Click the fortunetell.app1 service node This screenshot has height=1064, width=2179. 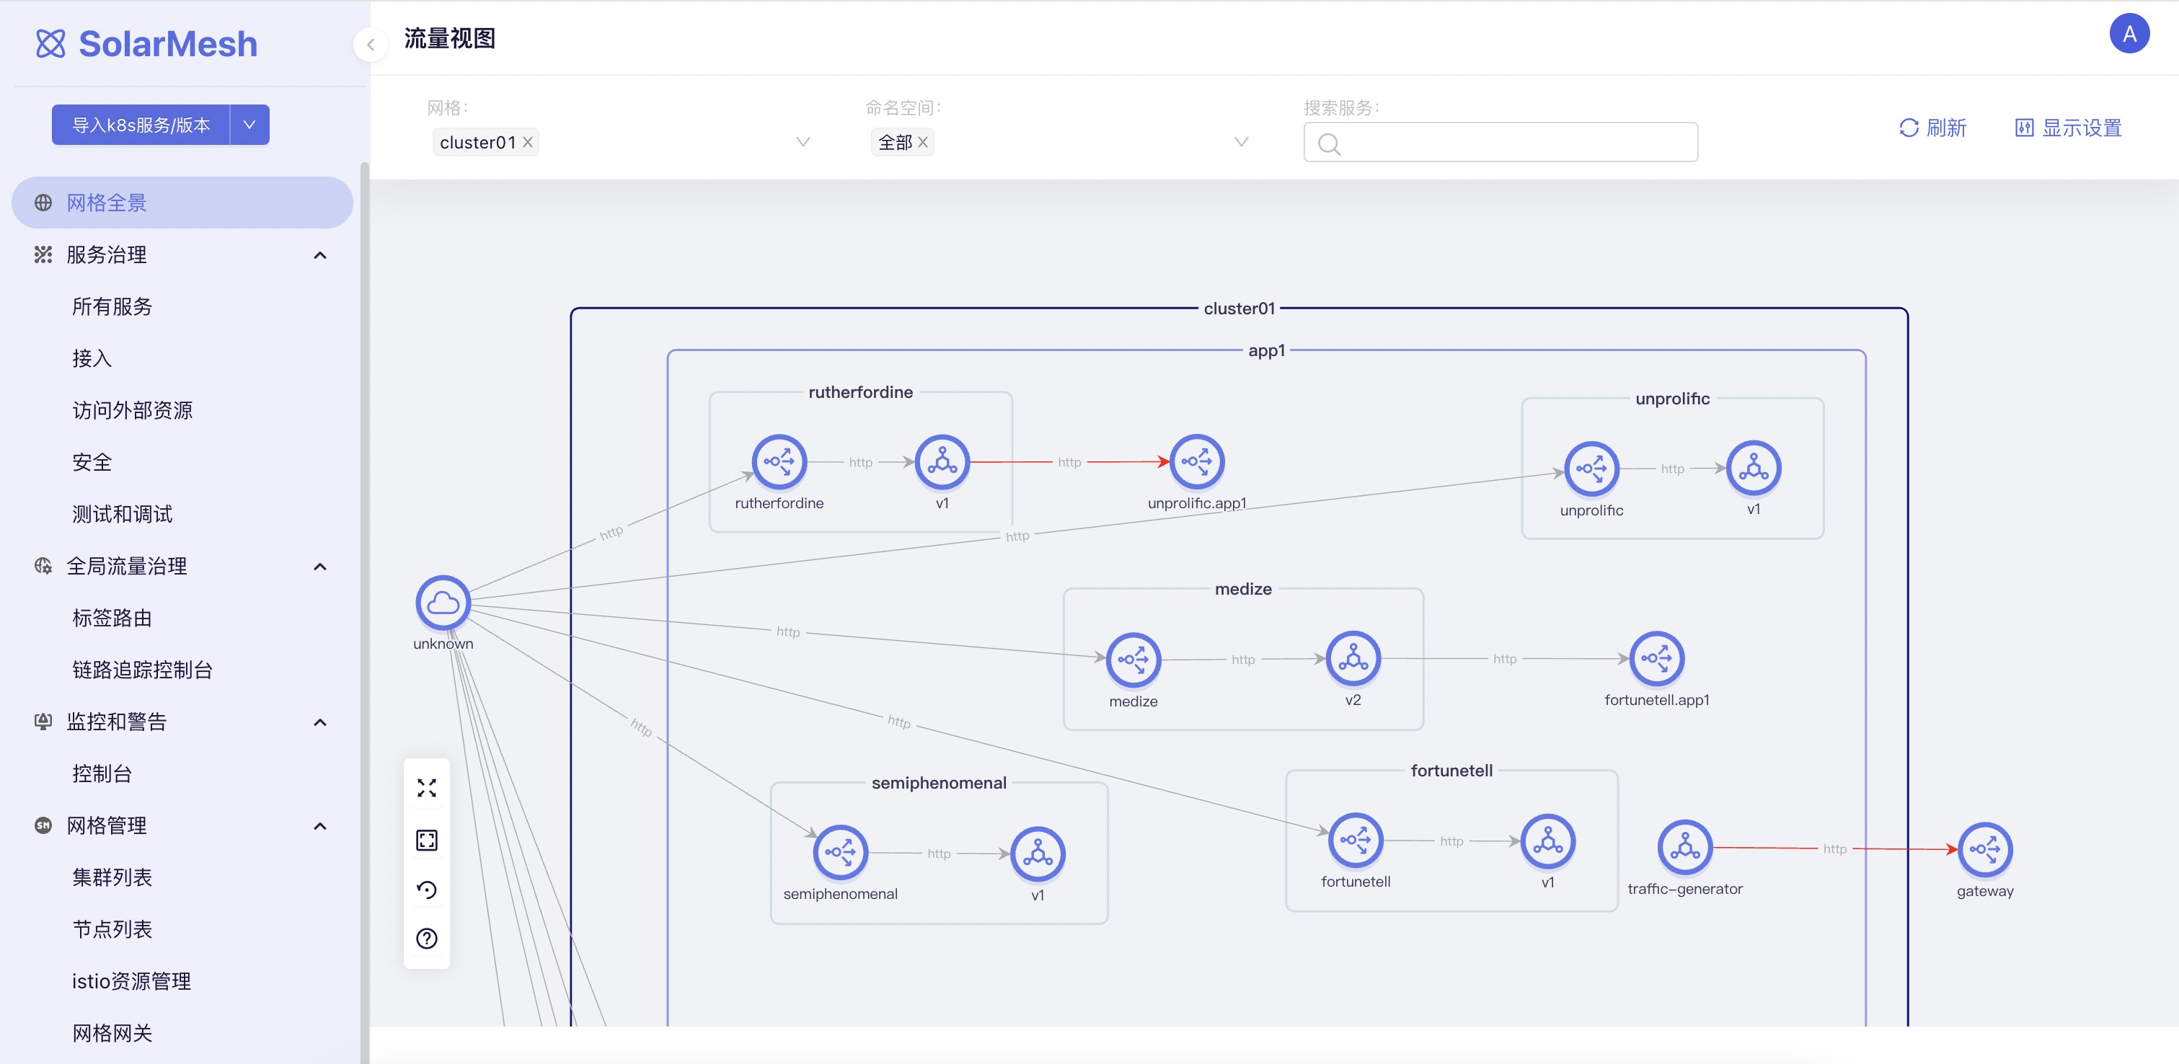pos(1656,658)
